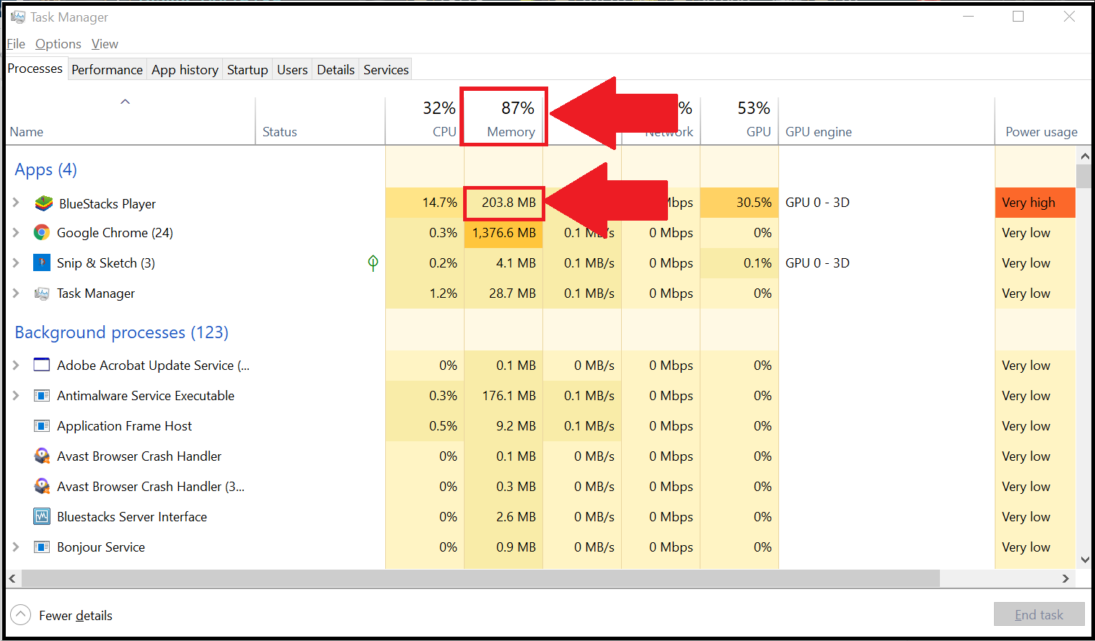
Task: Click the Task Manager process icon
Action: point(42,293)
